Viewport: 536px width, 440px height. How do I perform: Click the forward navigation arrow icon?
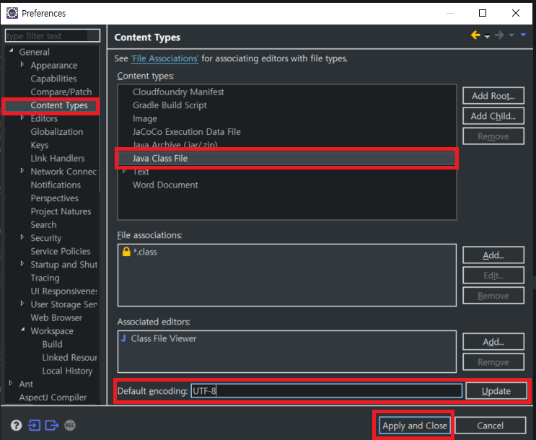(499, 35)
